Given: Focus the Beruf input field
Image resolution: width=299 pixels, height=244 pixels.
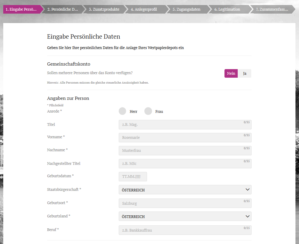Looking at the screenshot, I should pyautogui.click(x=185, y=230).
